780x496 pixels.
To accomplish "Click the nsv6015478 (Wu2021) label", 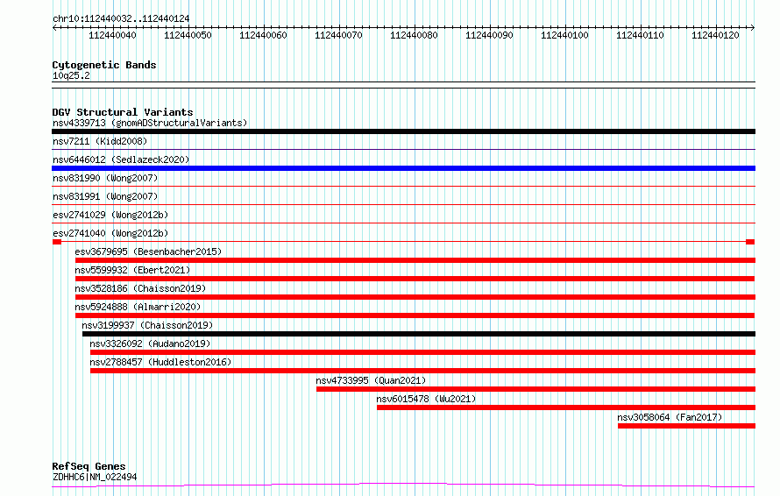I will tap(426, 399).
